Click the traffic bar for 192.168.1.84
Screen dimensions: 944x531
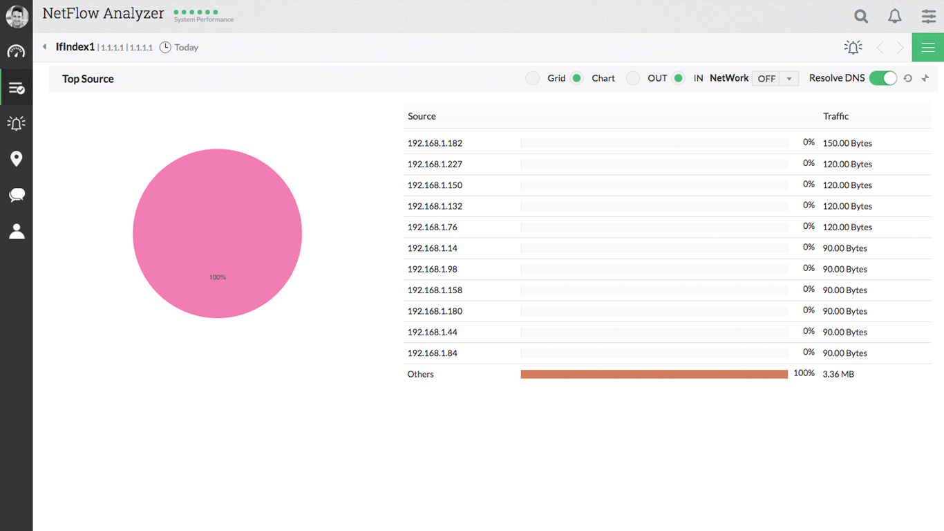[x=654, y=353]
